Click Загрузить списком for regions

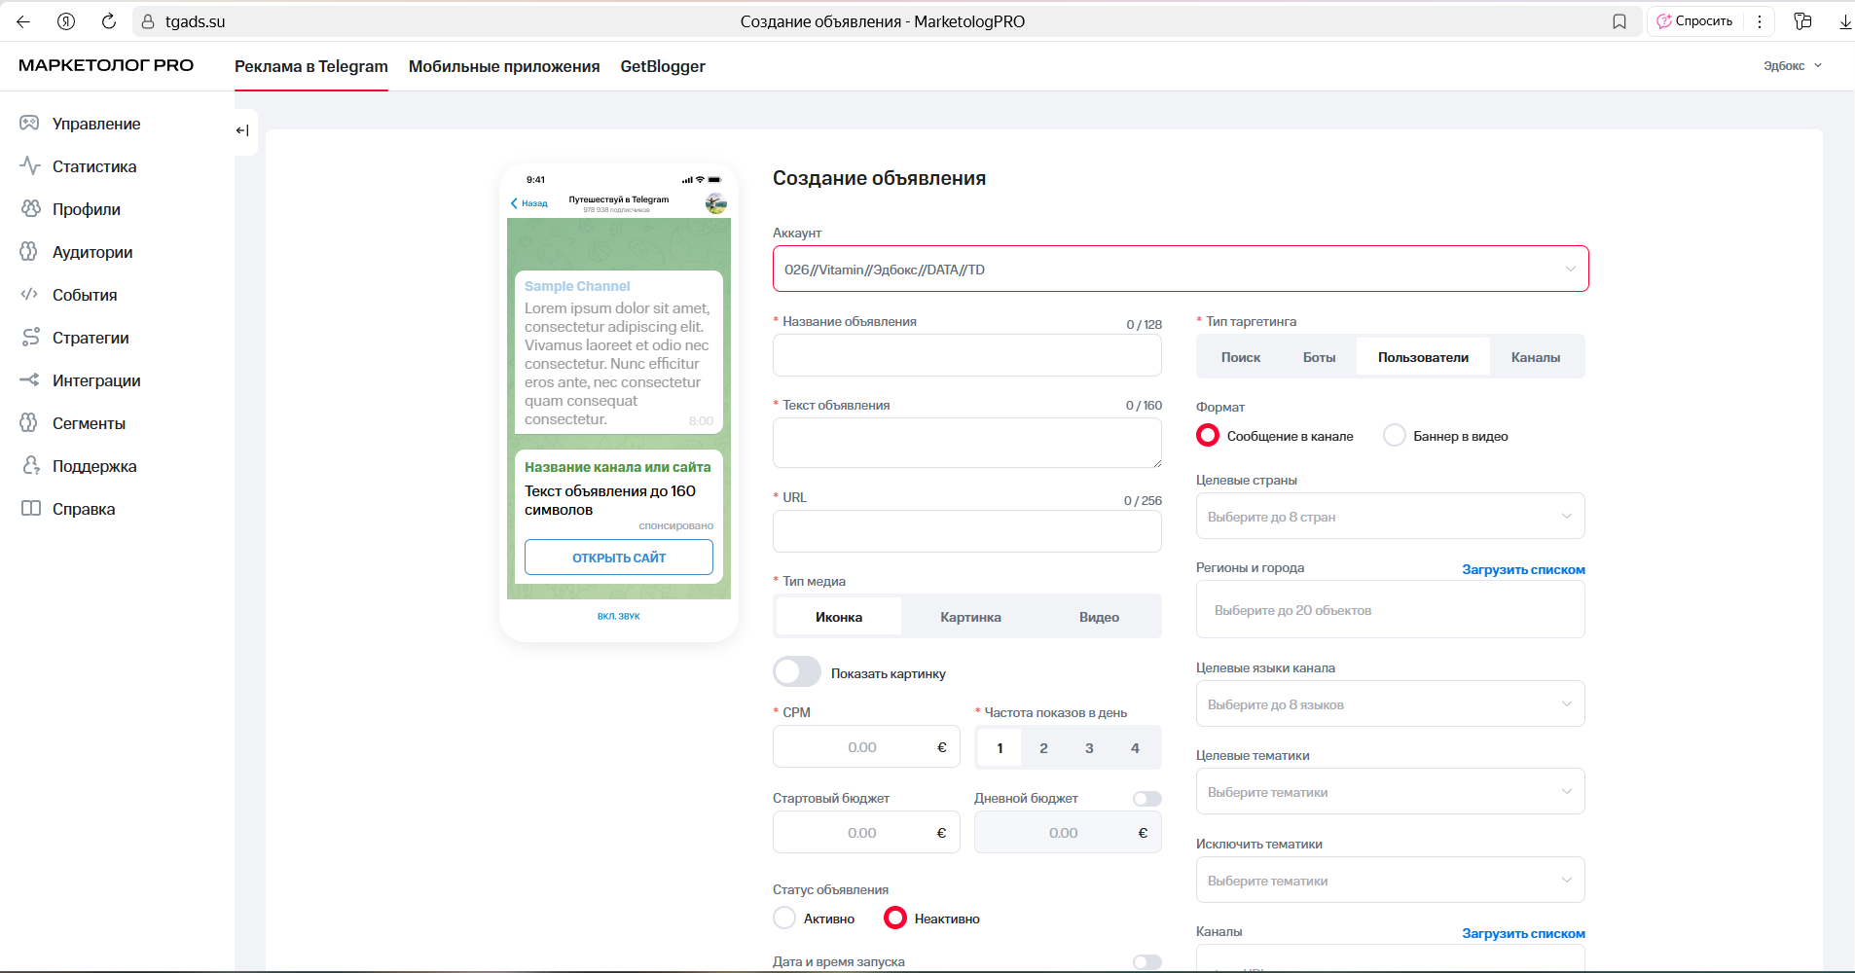(x=1523, y=569)
